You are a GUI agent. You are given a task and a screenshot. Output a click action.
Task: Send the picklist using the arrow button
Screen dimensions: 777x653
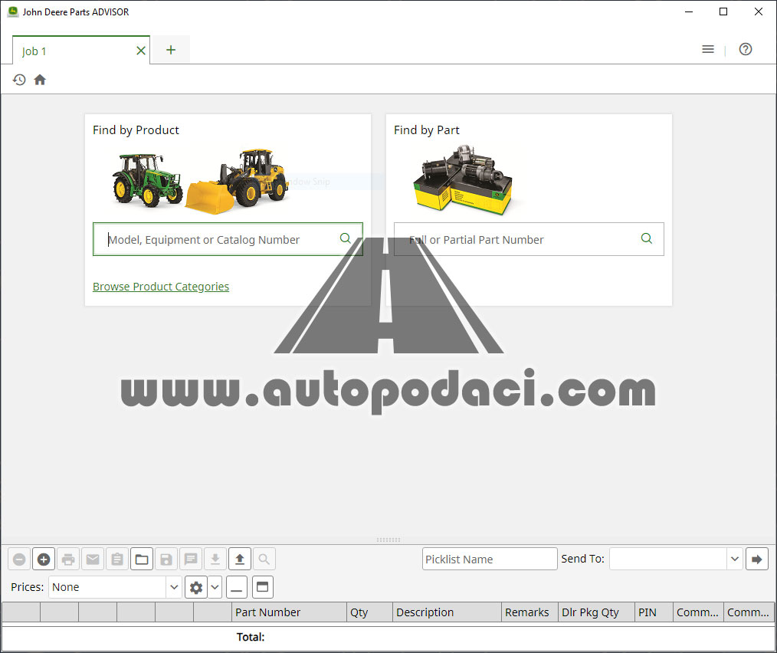(x=757, y=559)
